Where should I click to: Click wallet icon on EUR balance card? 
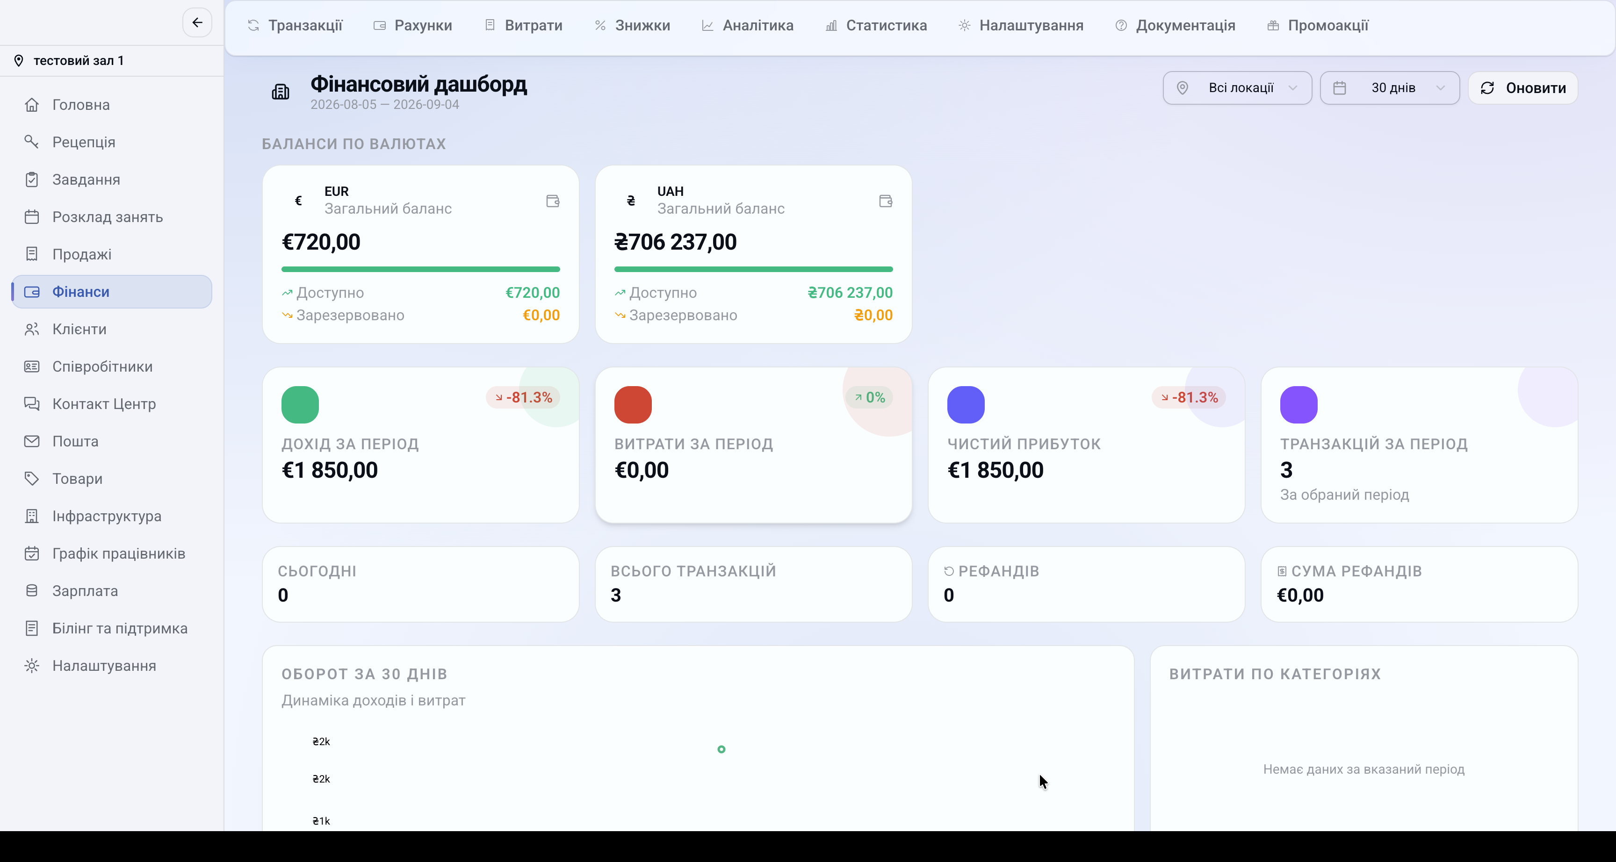(553, 201)
